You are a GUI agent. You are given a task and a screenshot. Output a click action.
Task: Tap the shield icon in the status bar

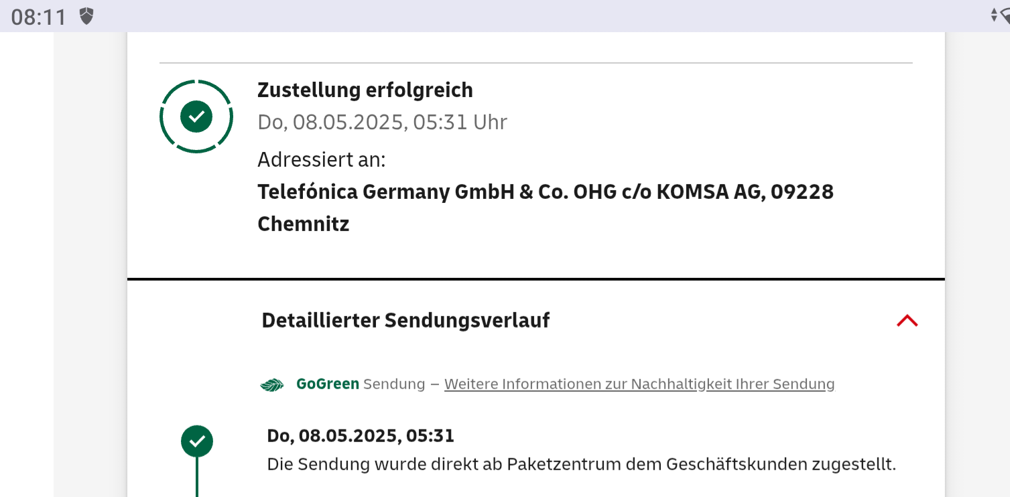tap(86, 16)
